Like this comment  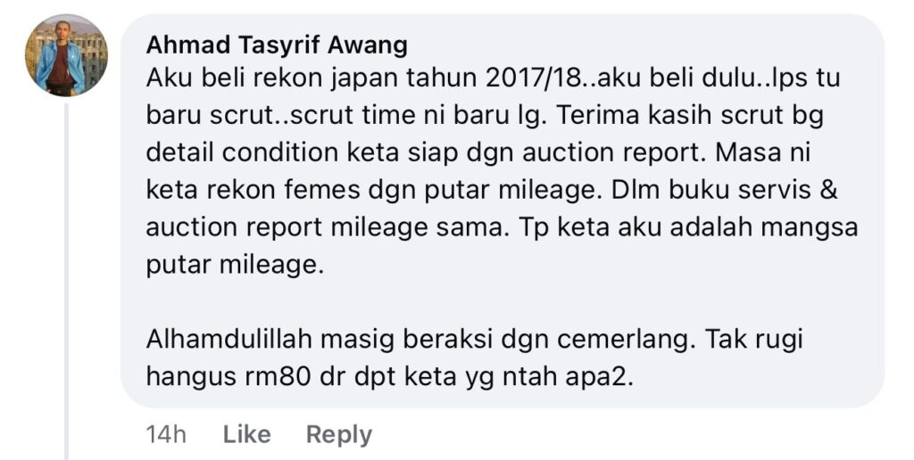[x=246, y=434]
